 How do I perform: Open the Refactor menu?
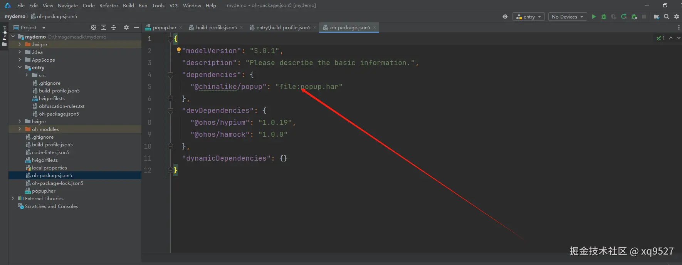pos(109,5)
